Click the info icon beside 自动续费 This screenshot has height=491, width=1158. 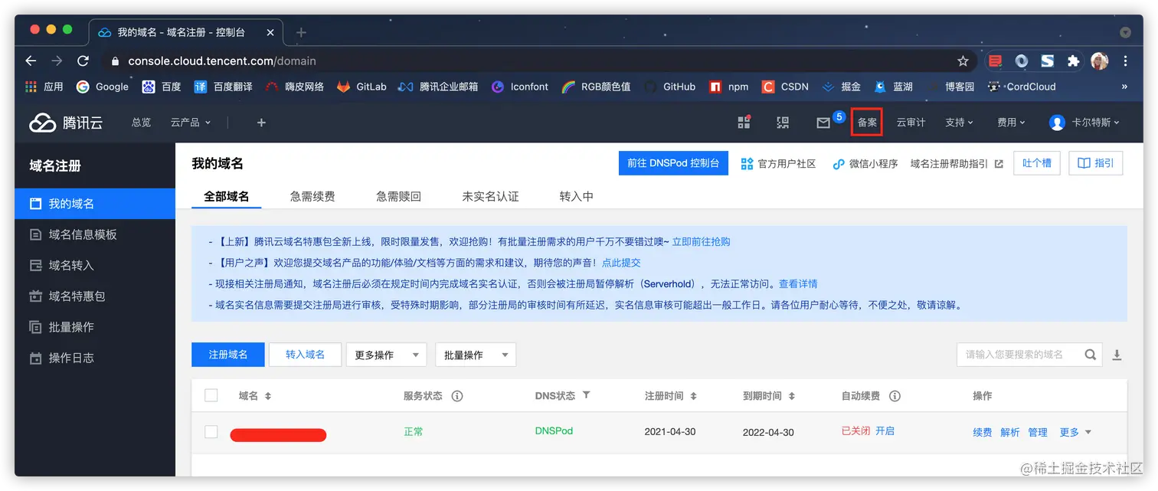pos(895,396)
